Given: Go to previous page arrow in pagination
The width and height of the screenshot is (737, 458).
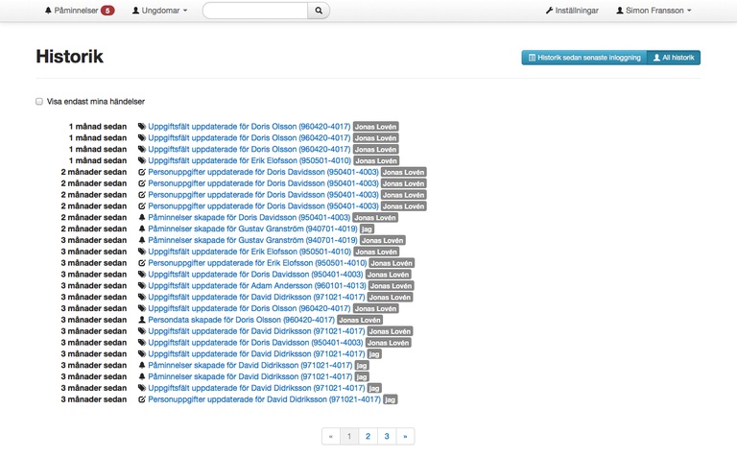Looking at the screenshot, I should pos(331,436).
